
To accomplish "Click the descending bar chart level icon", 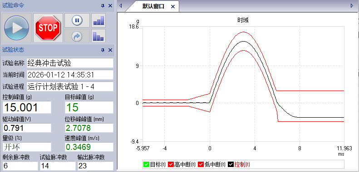I will [x=98, y=36].
